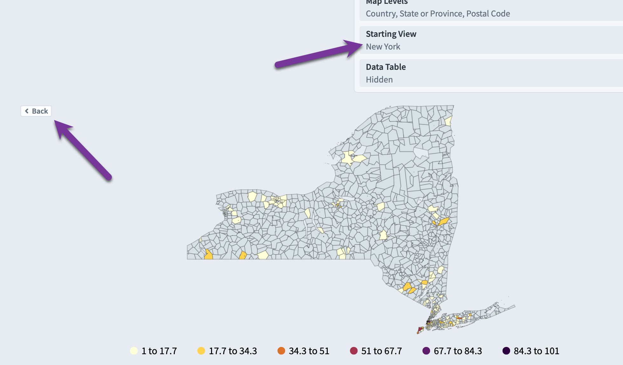Click the 34.3 to 51 legend swatch
Image resolution: width=623 pixels, height=365 pixels.
click(281, 351)
